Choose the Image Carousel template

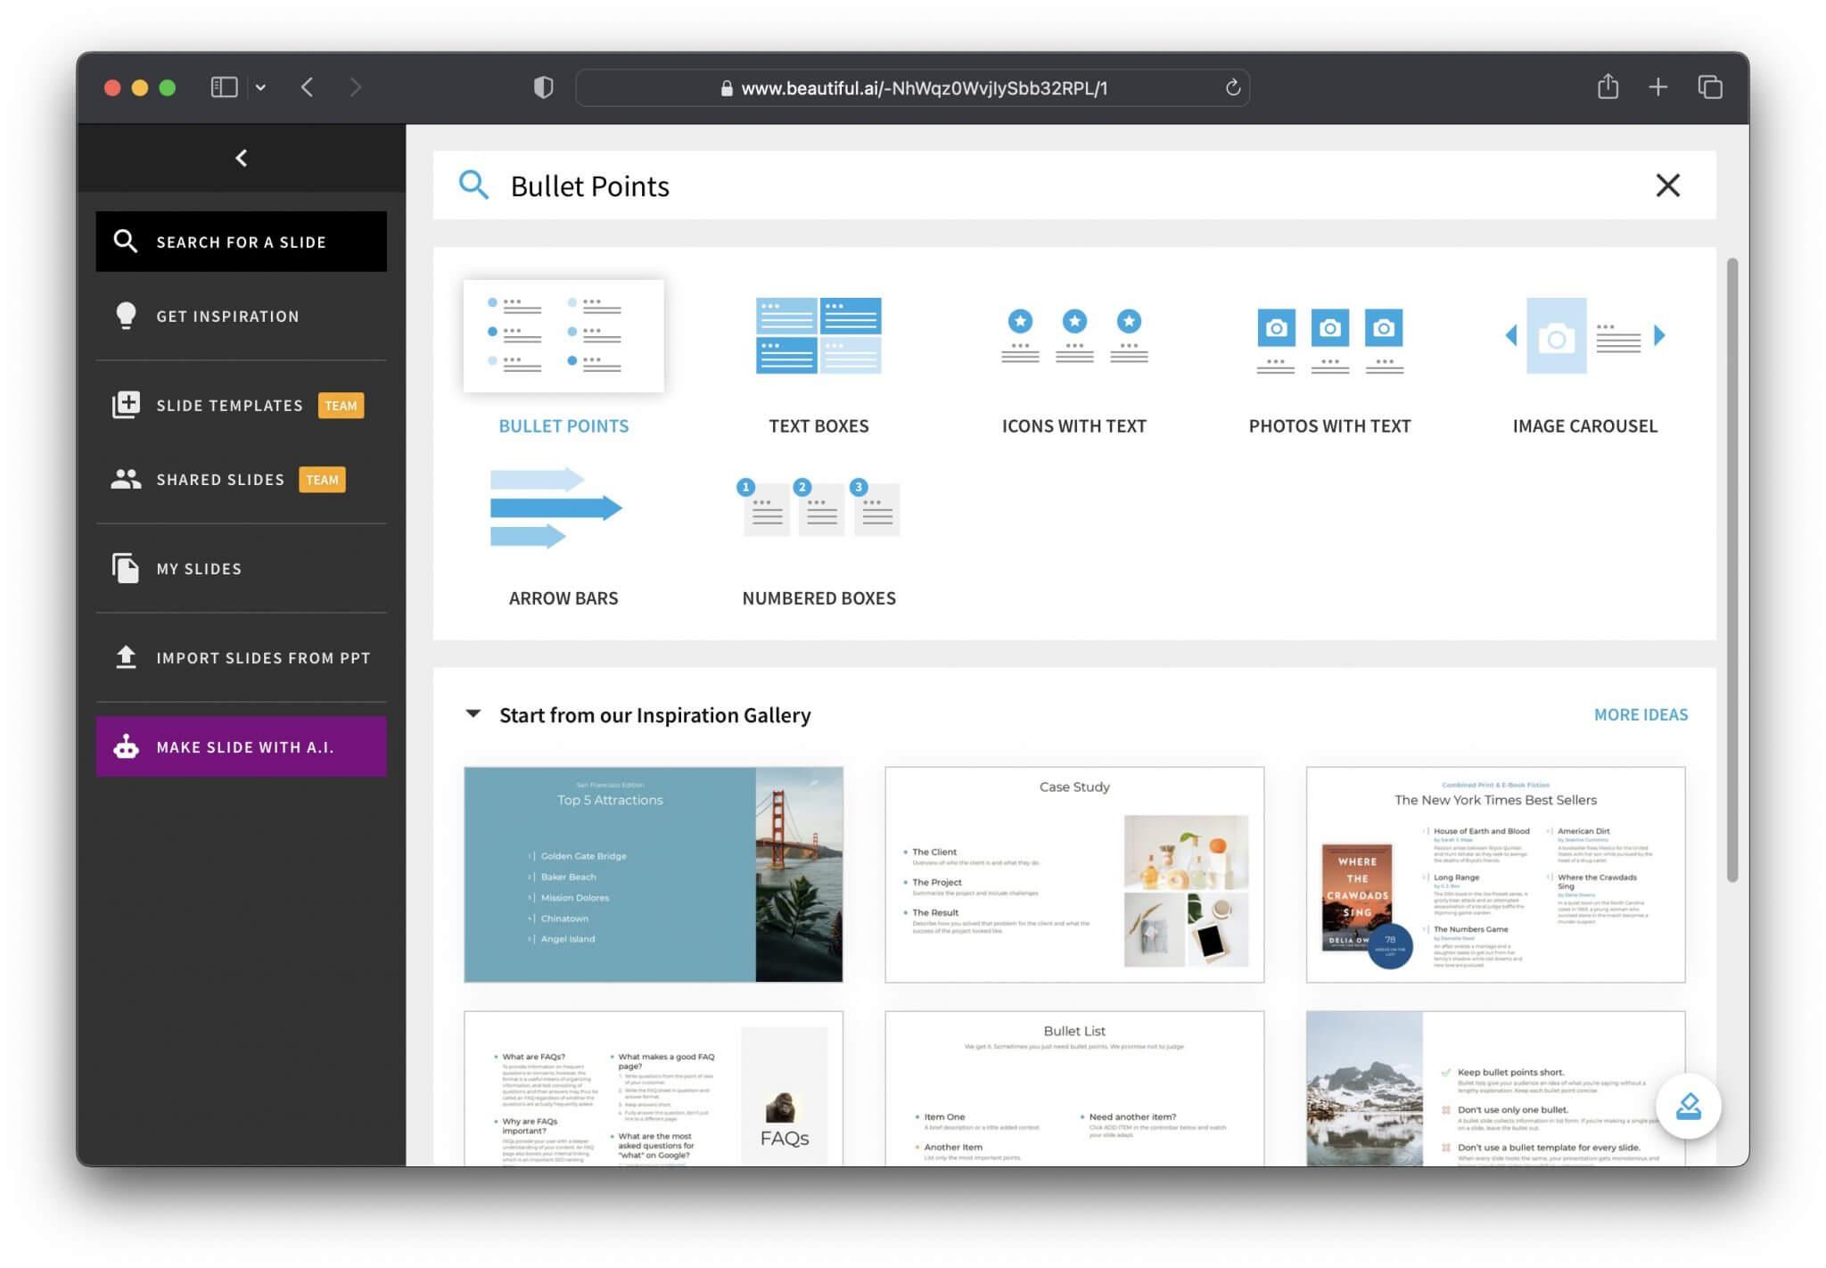[1584, 336]
